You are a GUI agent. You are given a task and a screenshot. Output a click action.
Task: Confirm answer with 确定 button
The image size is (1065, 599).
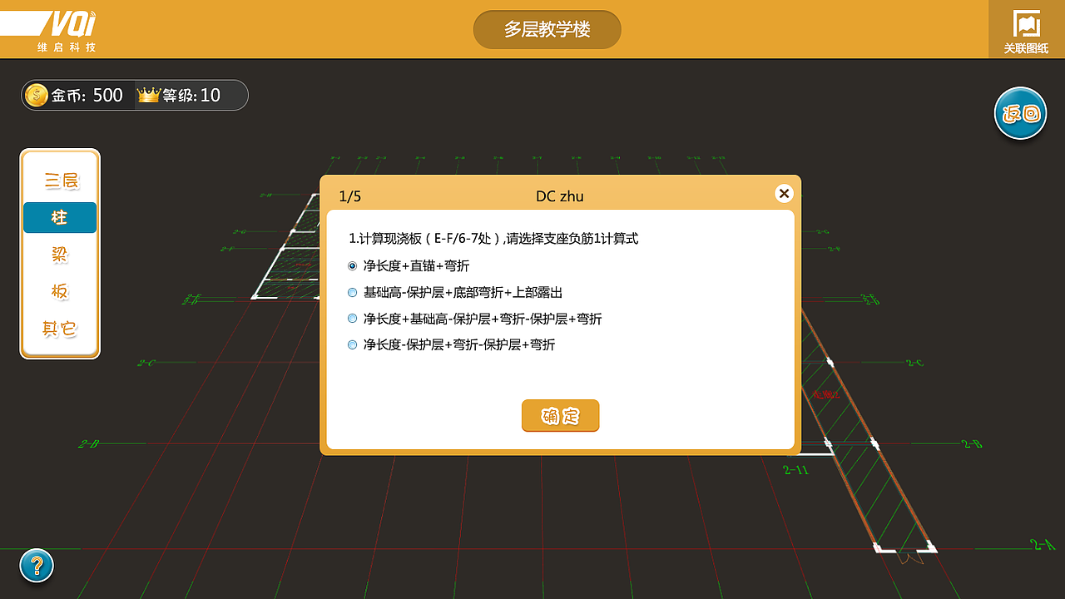pos(560,416)
